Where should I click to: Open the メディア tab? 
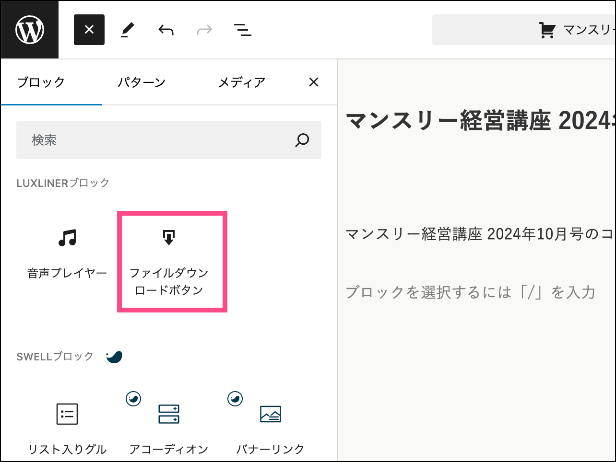coord(242,82)
